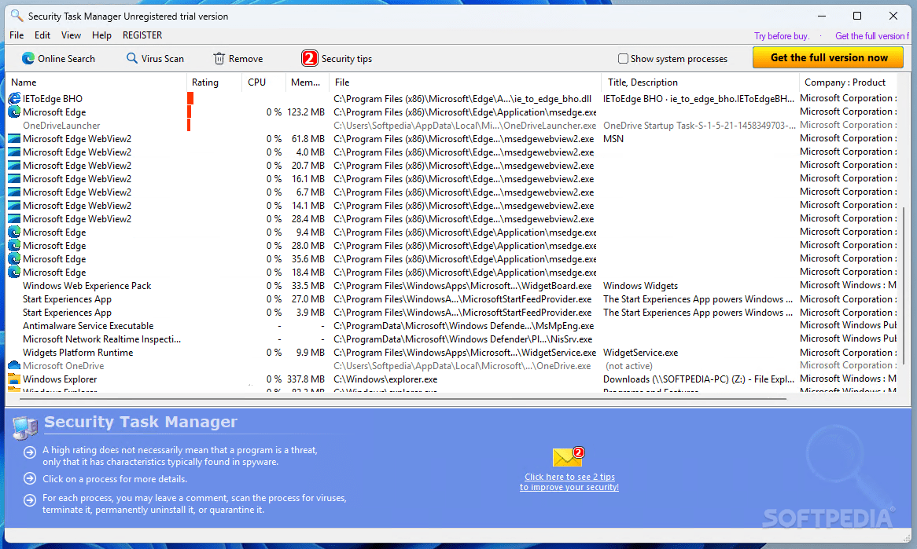The width and height of the screenshot is (917, 549).
Task: Click the envelope icon with 2 tips
Action: (568, 456)
